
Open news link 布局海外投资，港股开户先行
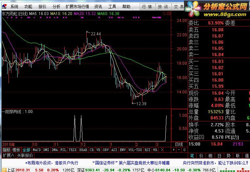(52, 163)
